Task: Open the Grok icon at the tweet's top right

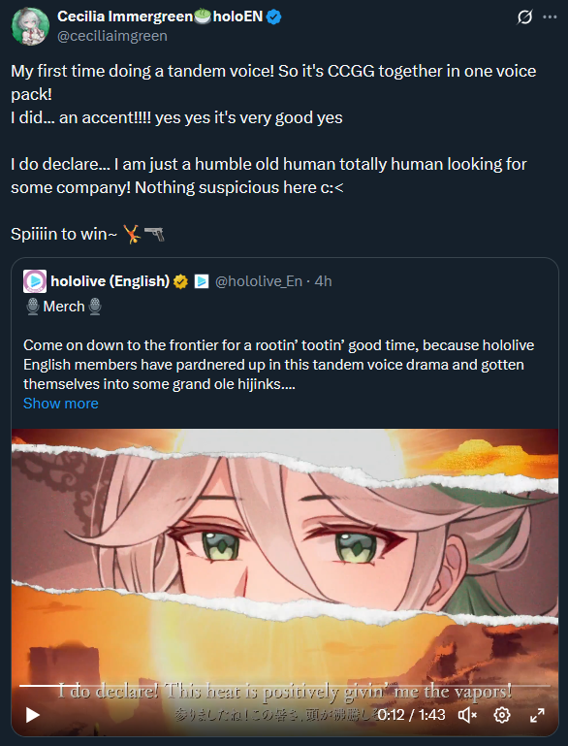Action: (x=524, y=17)
